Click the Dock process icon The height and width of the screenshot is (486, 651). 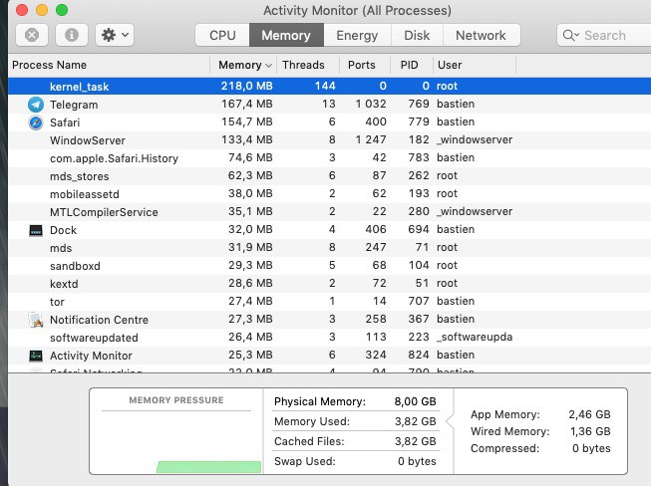coord(36,230)
